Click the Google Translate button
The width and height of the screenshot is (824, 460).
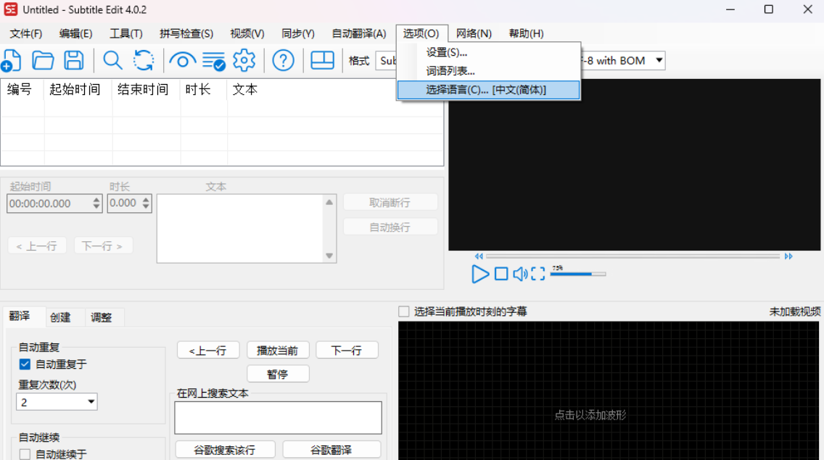tap(331, 449)
